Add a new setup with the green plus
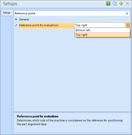Screen dimensions: 132x135 tap(121, 4)
